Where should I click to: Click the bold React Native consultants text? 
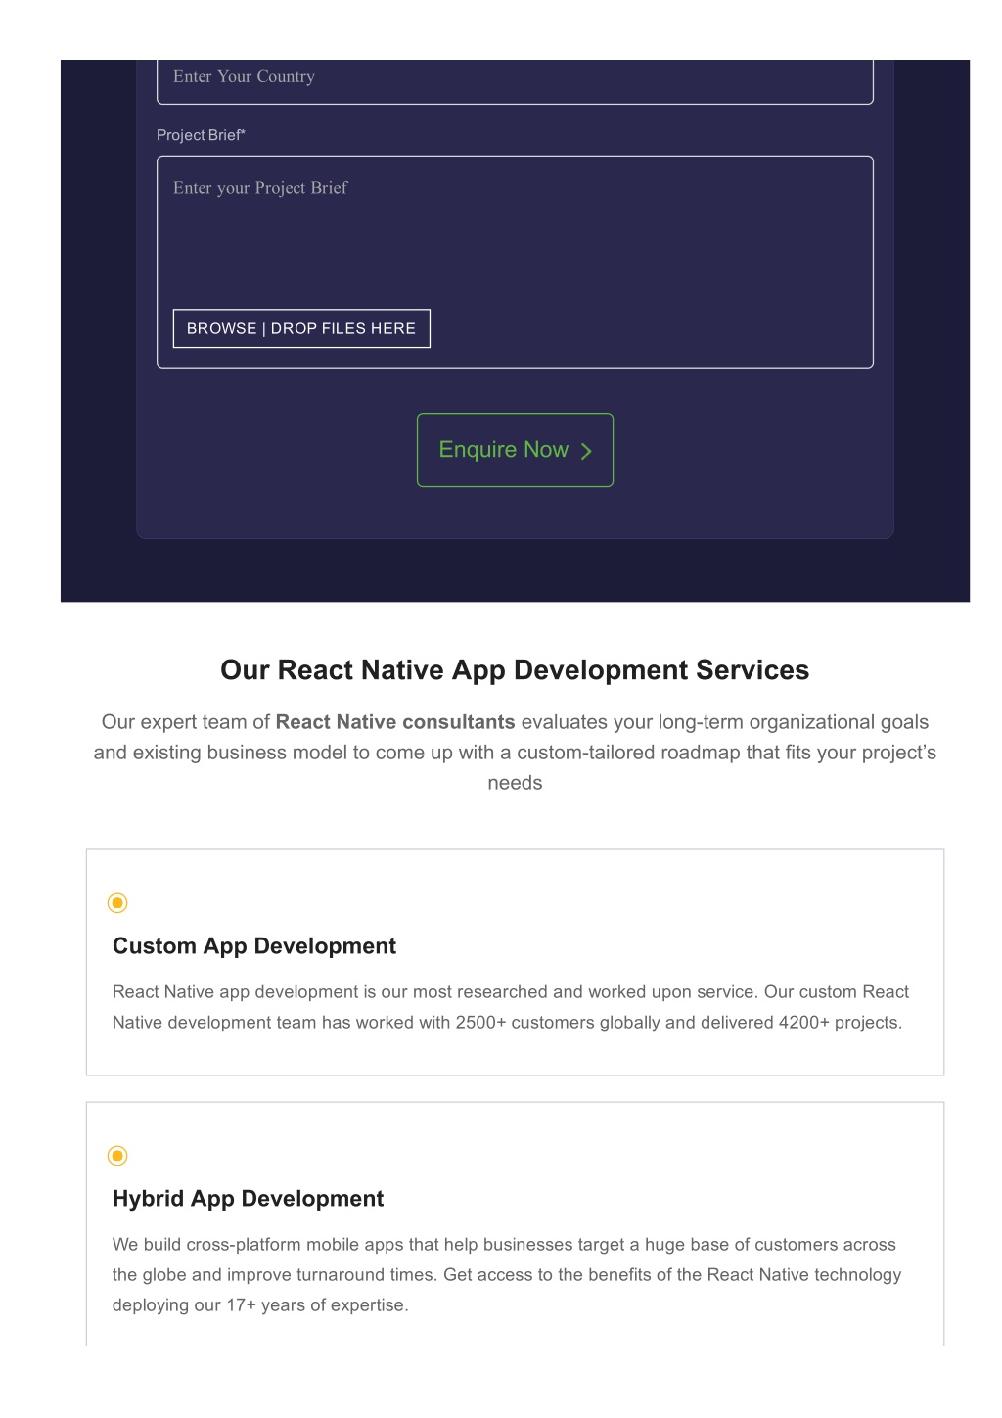coord(395,722)
